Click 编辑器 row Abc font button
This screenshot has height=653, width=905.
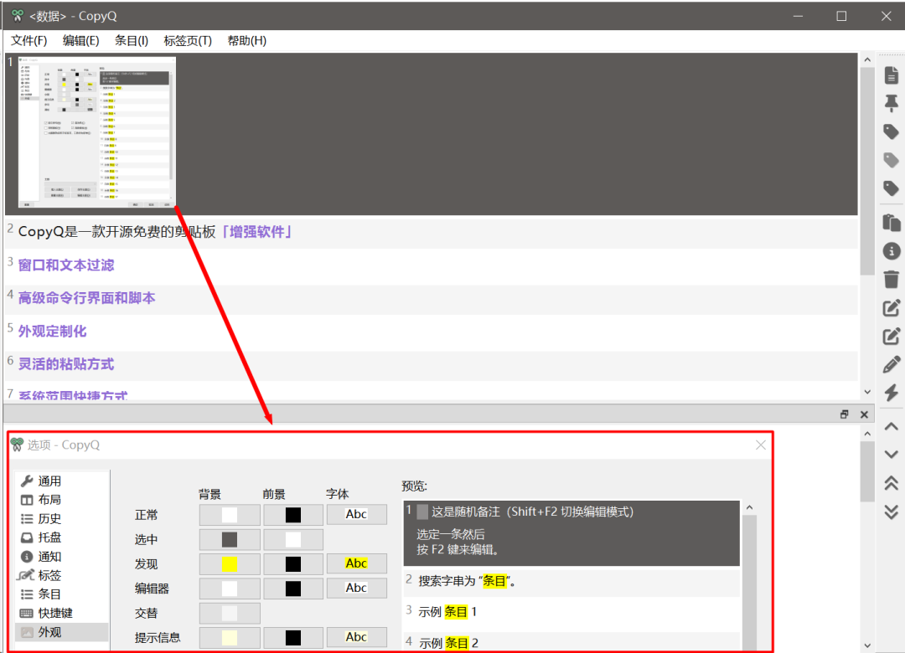click(357, 588)
